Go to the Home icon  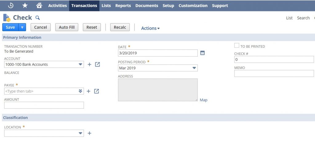39,6
